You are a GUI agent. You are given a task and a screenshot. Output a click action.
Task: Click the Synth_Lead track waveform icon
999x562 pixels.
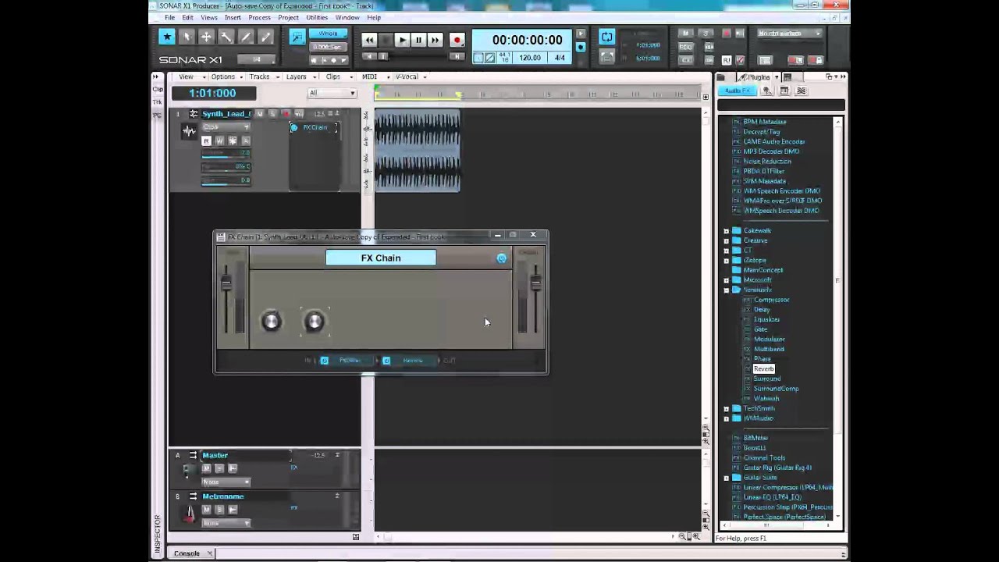point(189,132)
